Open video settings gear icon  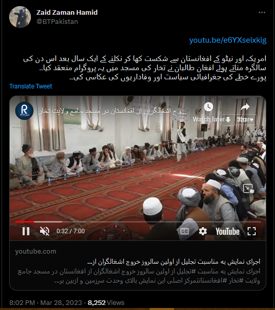(x=203, y=231)
